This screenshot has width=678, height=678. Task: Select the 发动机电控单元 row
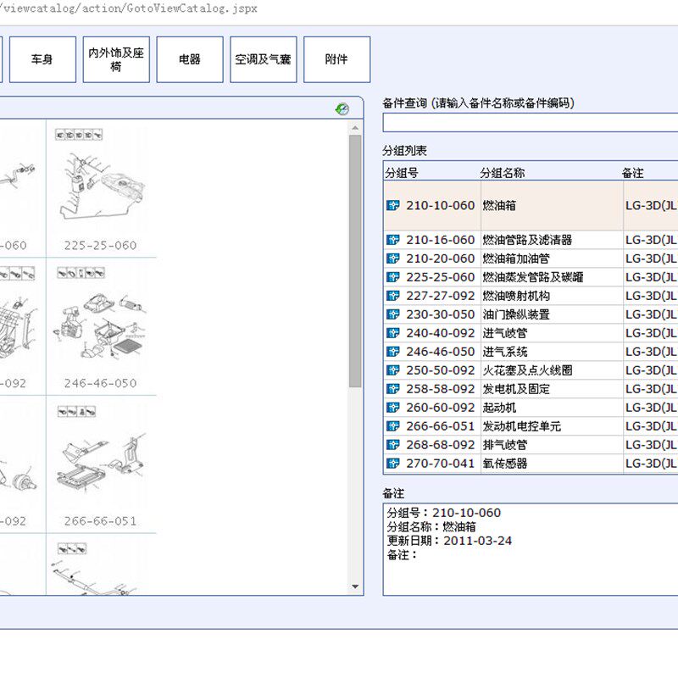pos(531,425)
